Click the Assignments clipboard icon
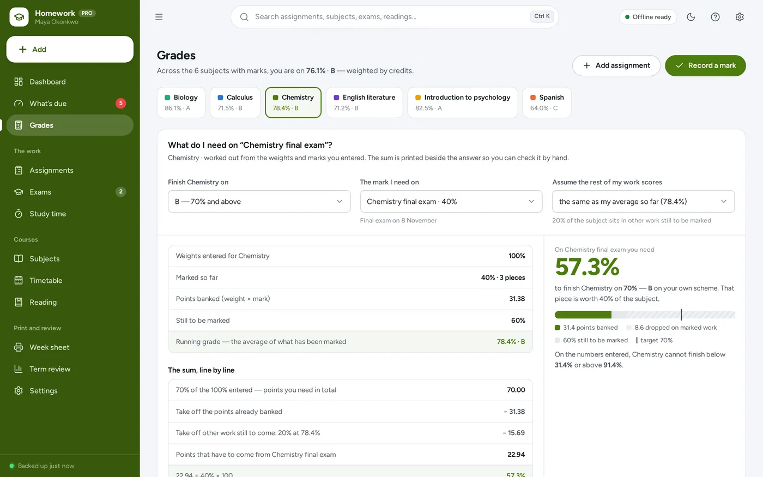The width and height of the screenshot is (763, 477). click(19, 170)
